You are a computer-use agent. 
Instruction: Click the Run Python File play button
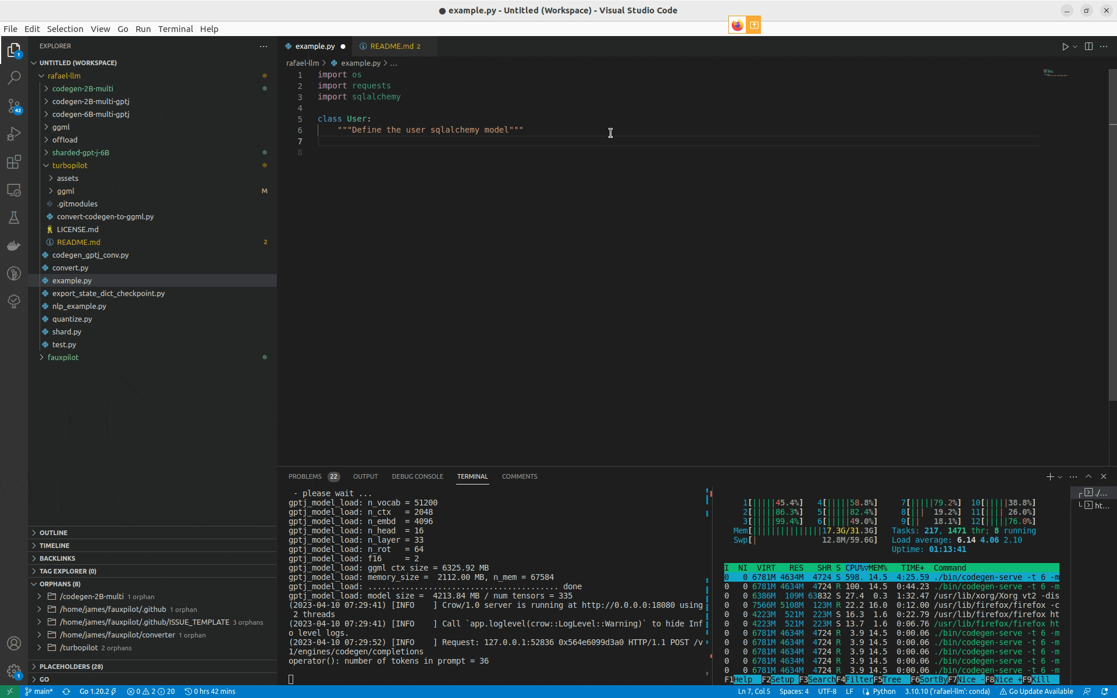pyautogui.click(x=1065, y=47)
